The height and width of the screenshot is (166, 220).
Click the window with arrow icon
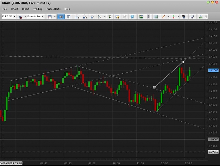[x=117, y=17]
